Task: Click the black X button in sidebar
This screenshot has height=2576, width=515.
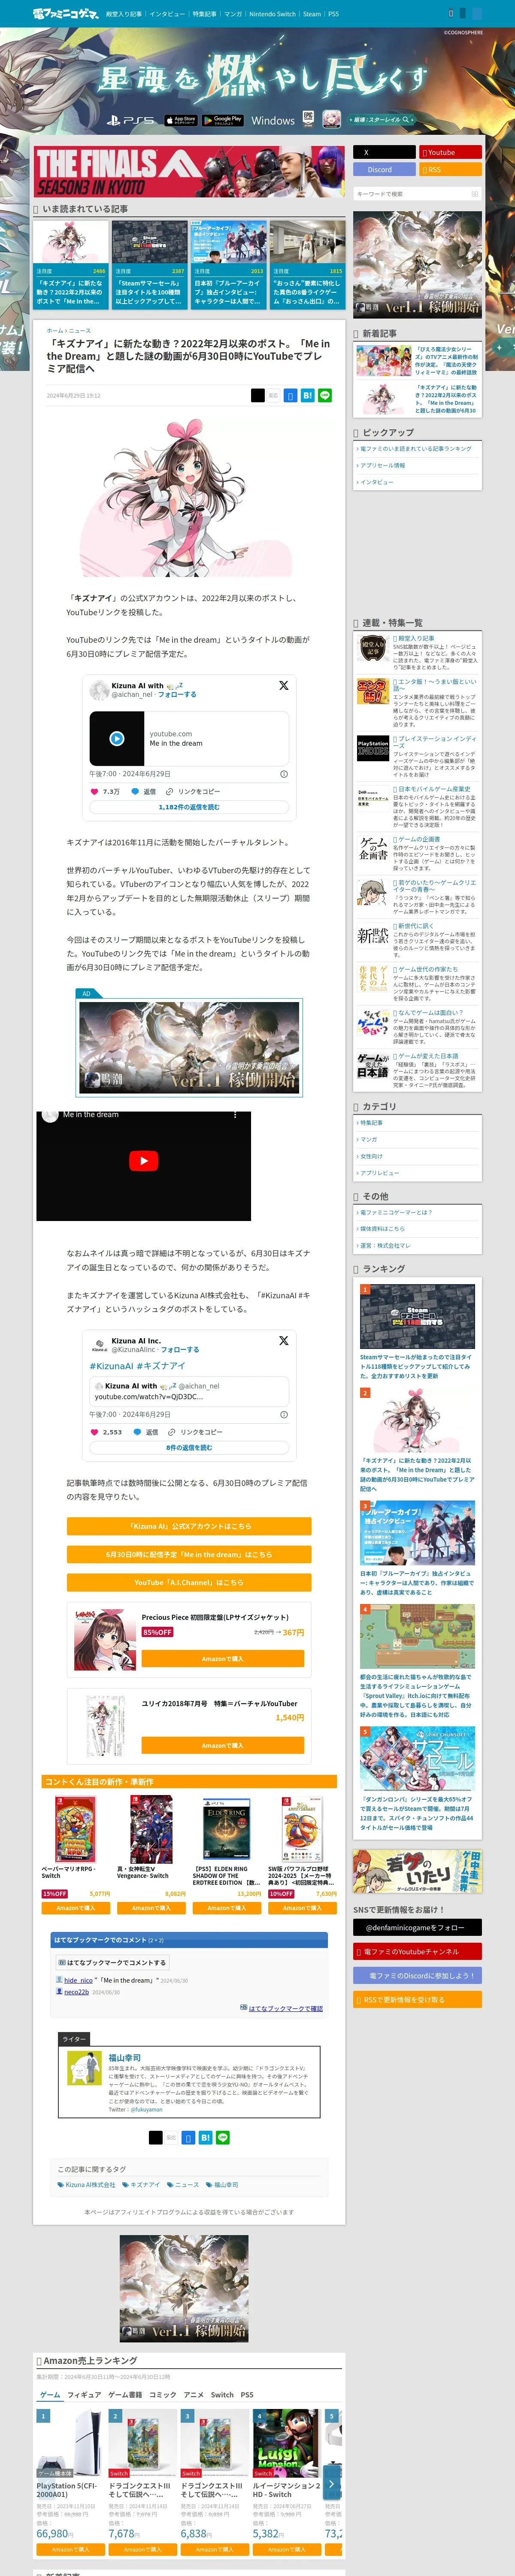Action: pos(384,153)
